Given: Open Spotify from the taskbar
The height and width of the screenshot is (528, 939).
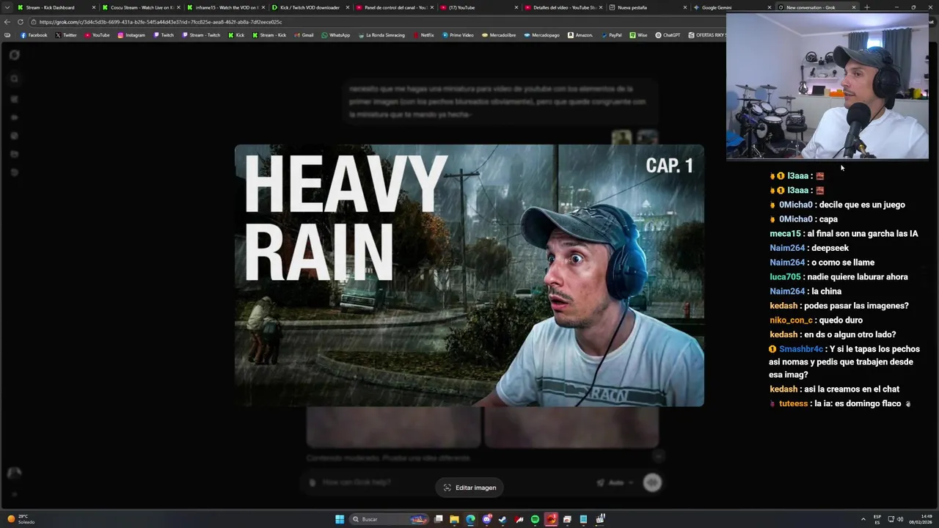Looking at the screenshot, I should [x=535, y=519].
